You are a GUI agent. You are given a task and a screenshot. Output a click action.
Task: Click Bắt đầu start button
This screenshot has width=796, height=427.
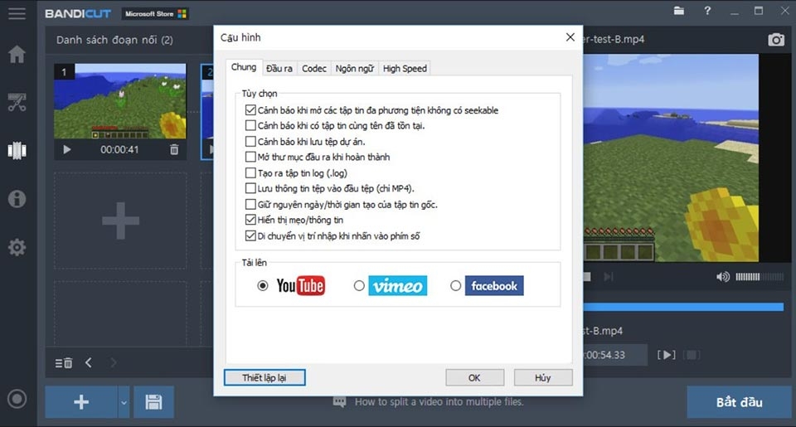point(739,402)
